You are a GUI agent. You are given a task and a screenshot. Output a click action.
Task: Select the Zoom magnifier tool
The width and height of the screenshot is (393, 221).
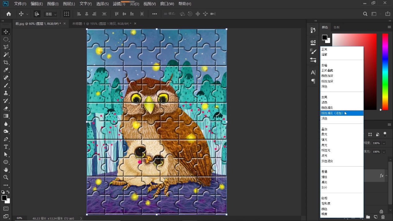[6, 177]
